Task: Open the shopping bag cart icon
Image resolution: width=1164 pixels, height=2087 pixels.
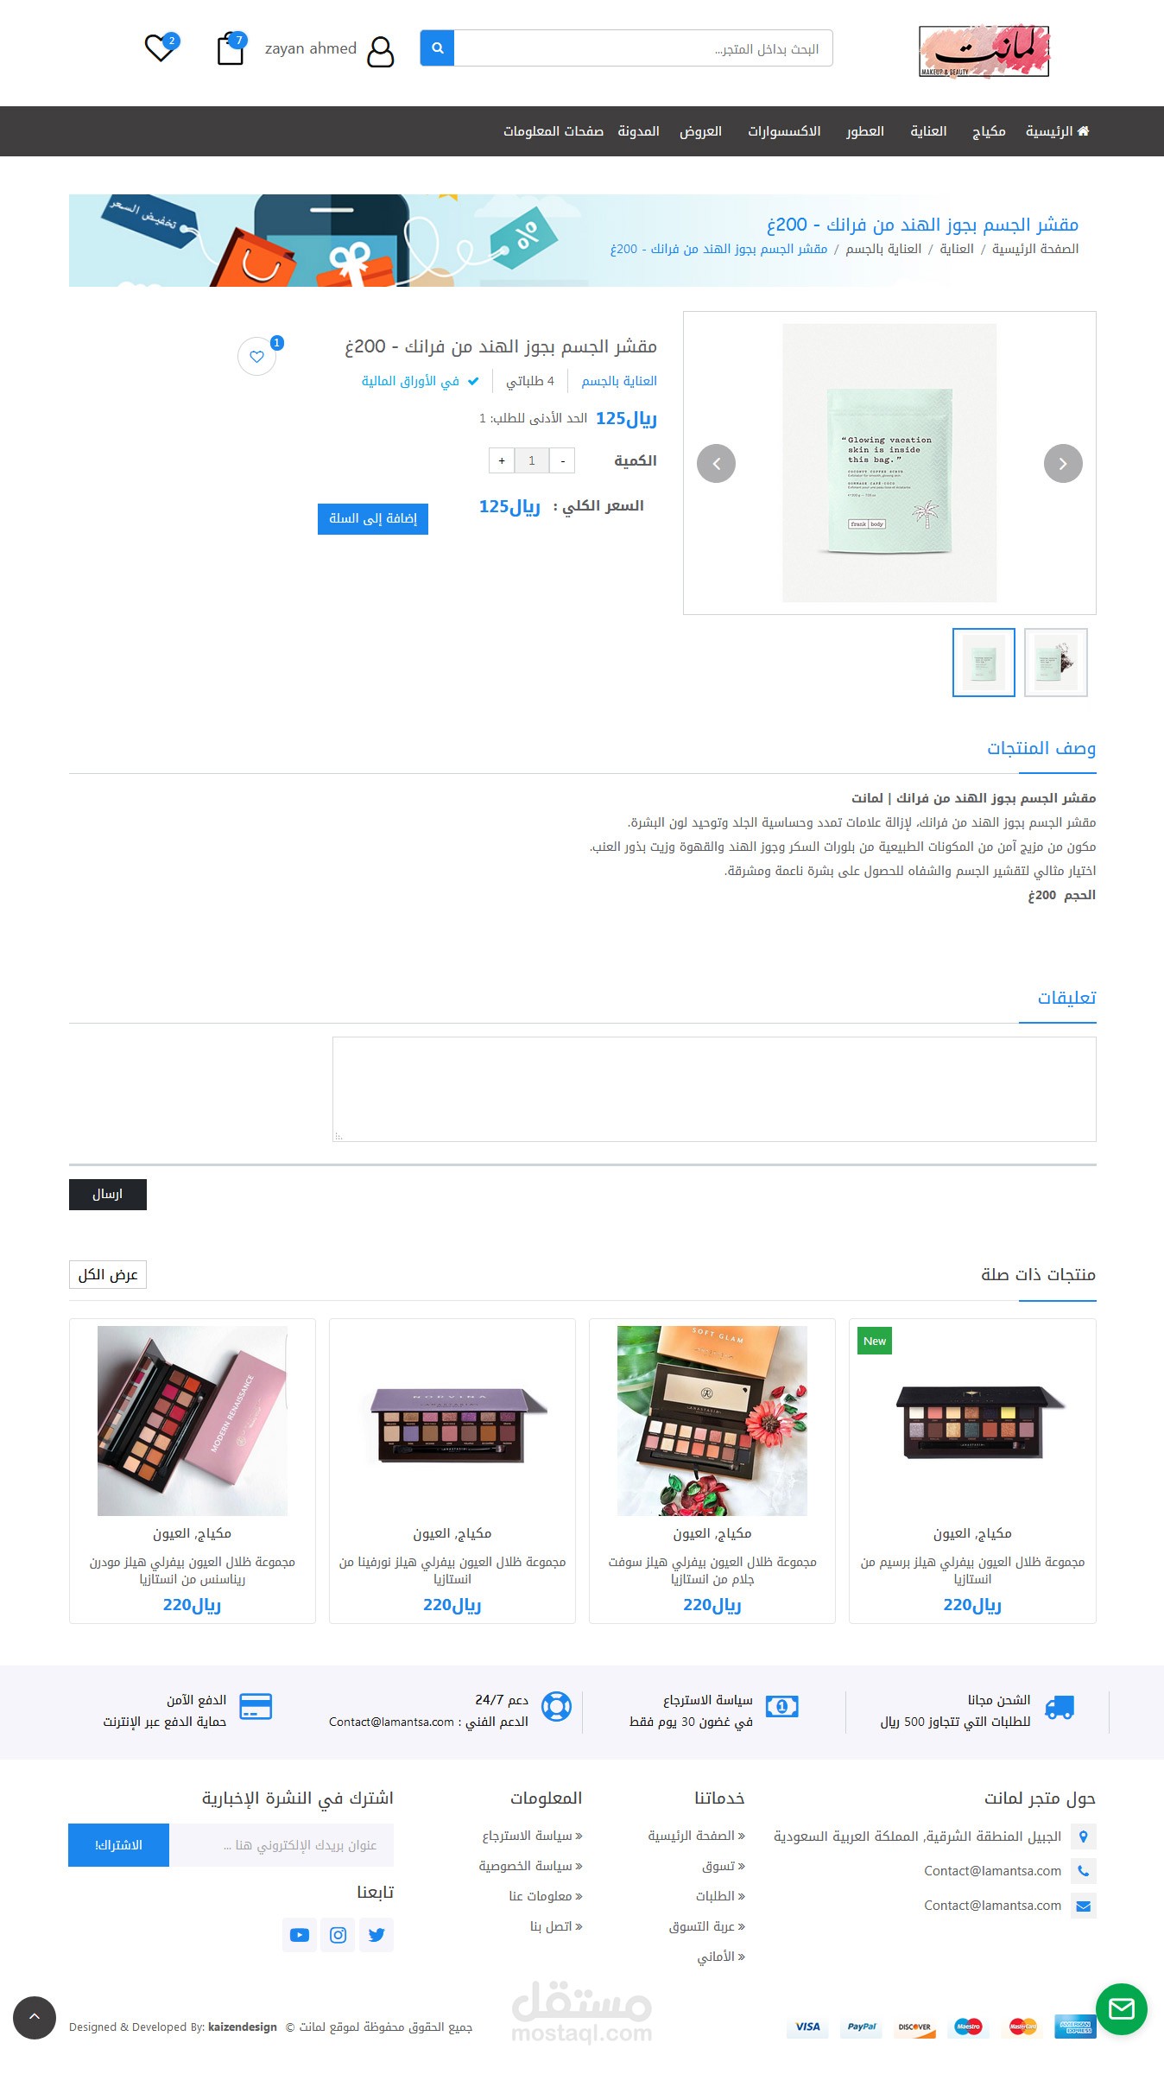Action: coord(231,48)
